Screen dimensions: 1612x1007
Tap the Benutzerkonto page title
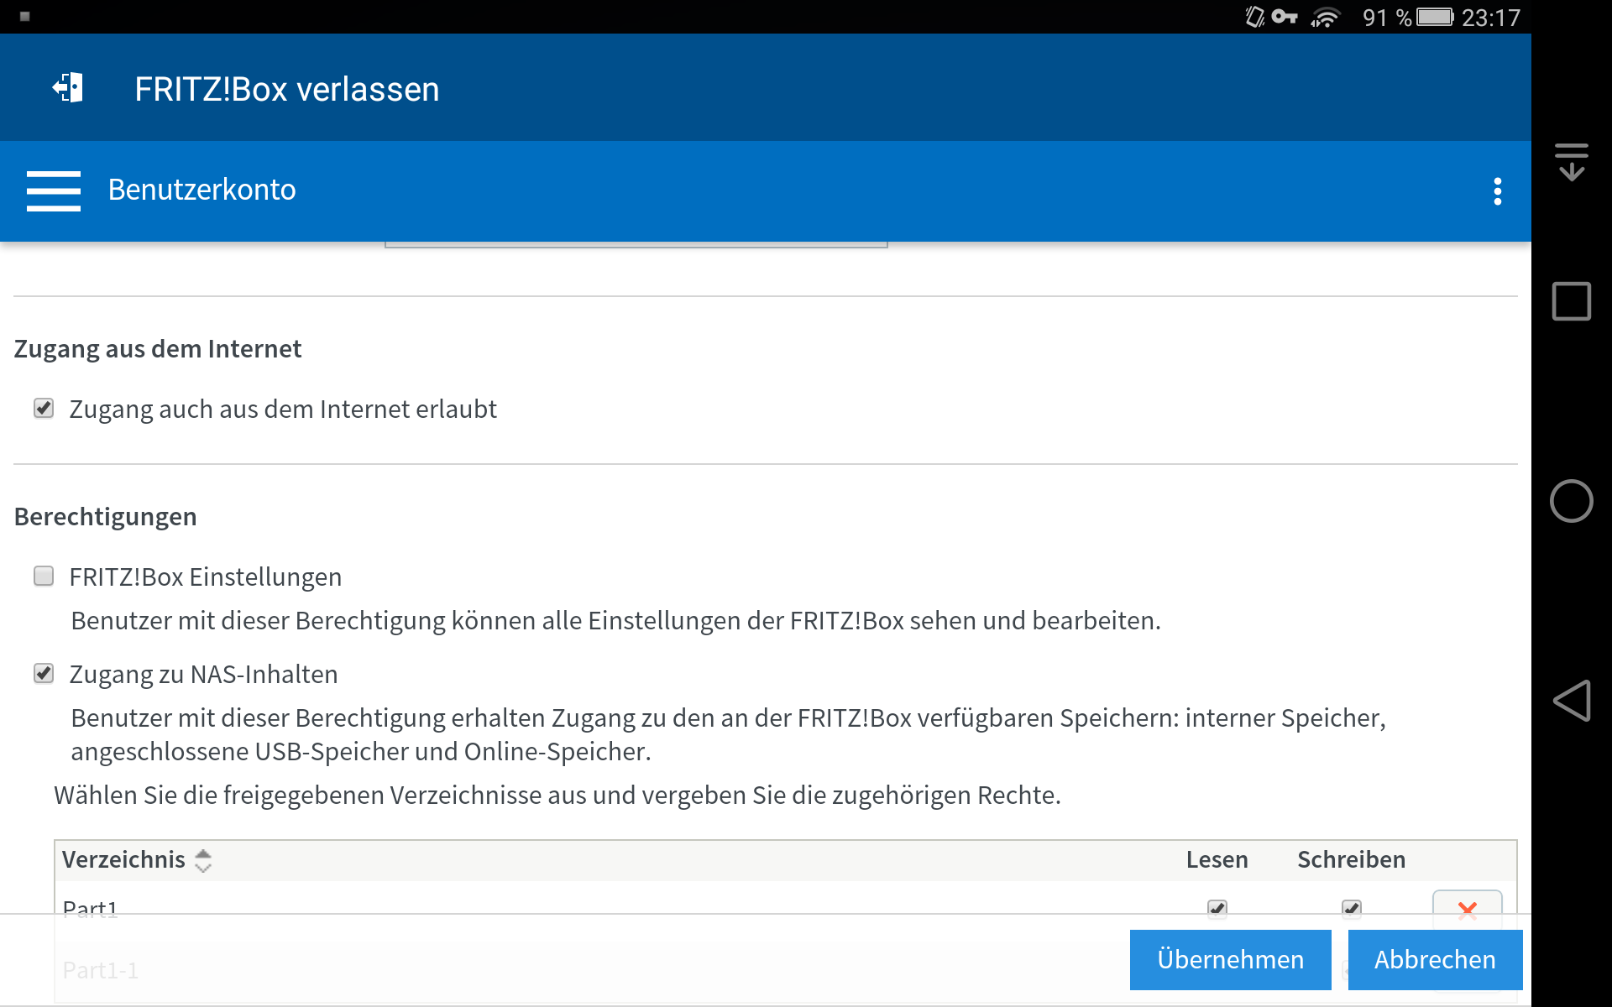pyautogui.click(x=201, y=190)
